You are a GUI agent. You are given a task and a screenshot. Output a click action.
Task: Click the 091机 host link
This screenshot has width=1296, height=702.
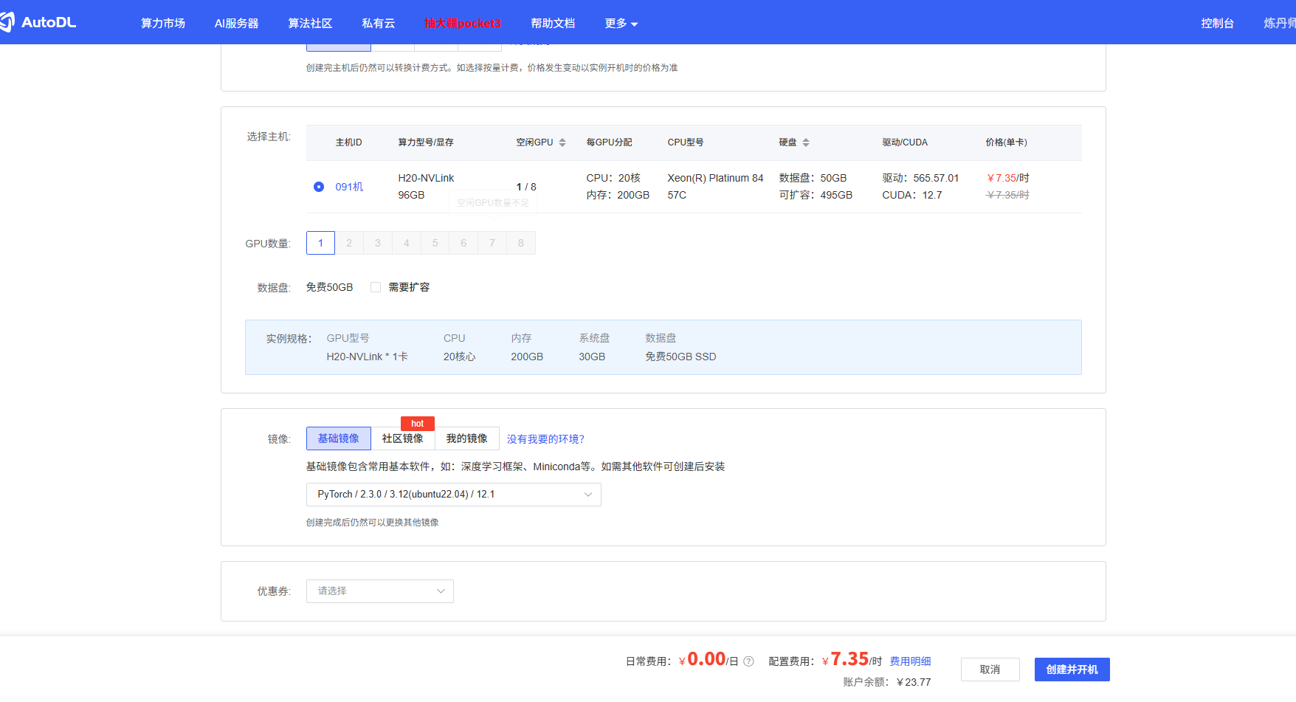click(348, 187)
